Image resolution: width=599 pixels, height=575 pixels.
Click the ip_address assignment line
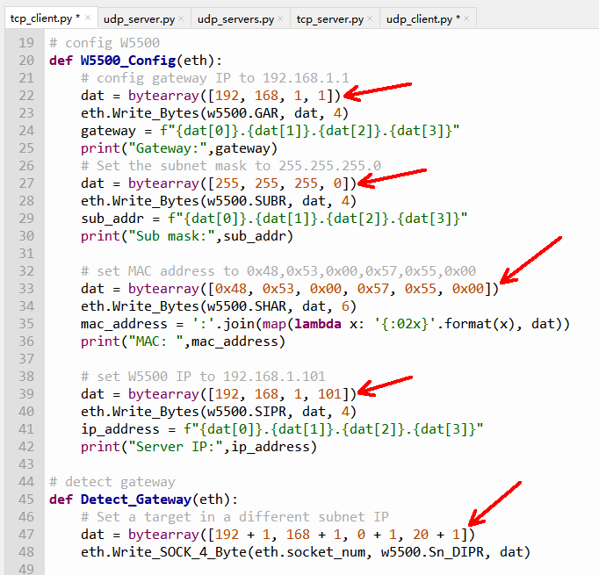282,429
